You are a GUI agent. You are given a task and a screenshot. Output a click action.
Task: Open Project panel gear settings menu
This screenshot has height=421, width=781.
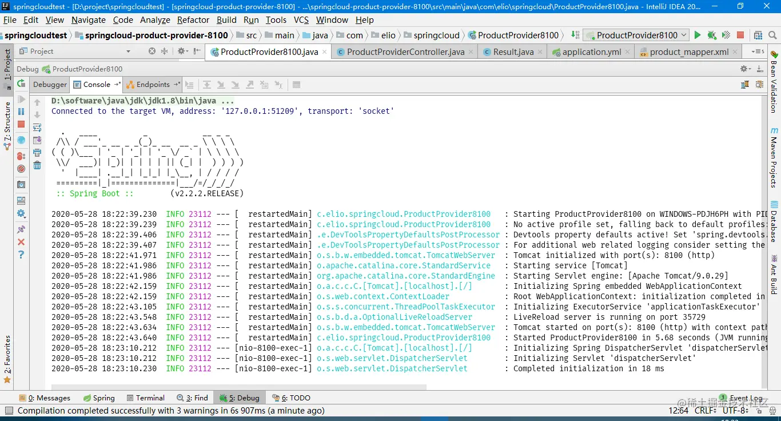tap(182, 51)
